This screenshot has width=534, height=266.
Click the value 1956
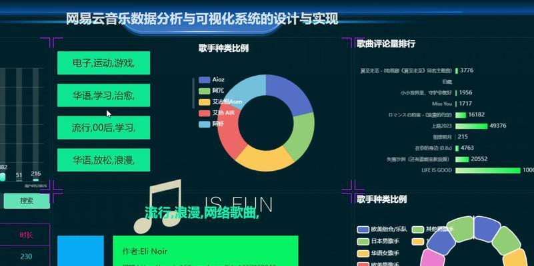(466, 92)
